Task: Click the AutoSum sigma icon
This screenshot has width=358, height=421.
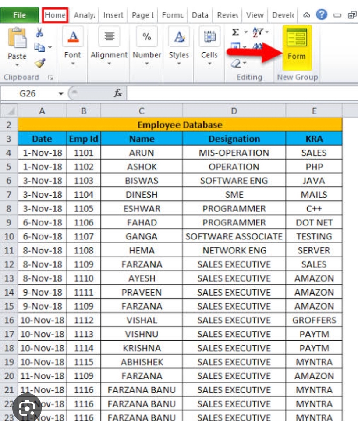Action: (x=235, y=32)
